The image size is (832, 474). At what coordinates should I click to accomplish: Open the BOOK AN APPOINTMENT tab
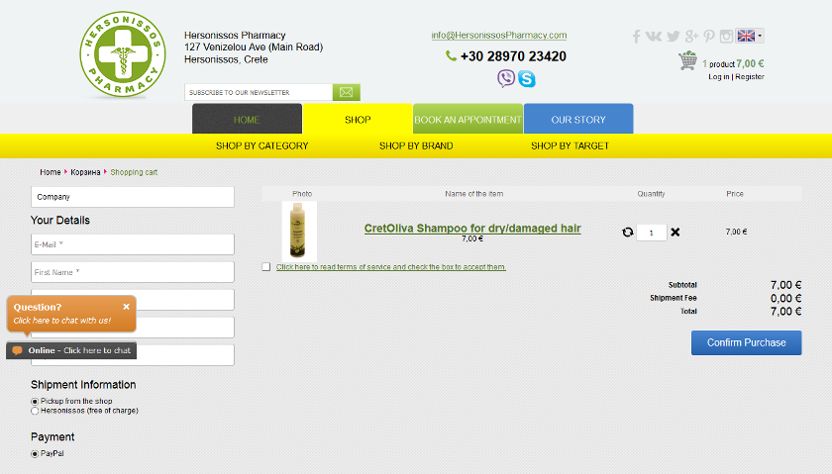click(468, 119)
